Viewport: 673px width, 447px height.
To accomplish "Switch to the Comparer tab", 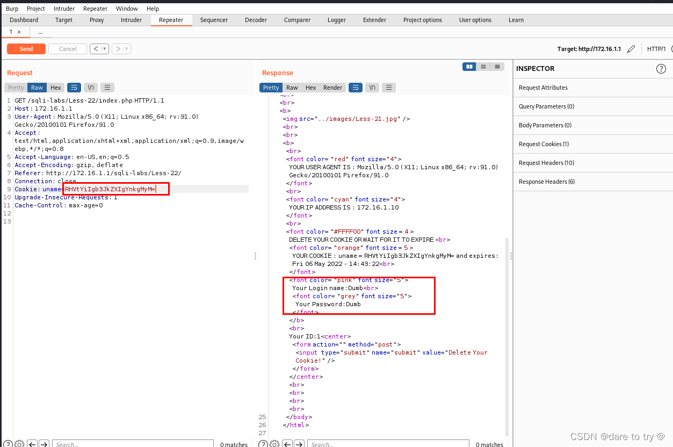I will (x=297, y=20).
